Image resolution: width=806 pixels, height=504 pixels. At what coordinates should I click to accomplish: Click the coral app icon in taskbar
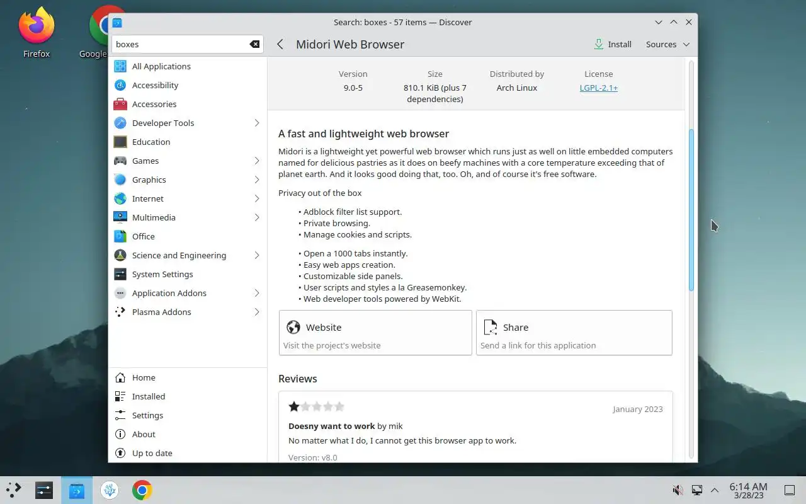(x=110, y=490)
